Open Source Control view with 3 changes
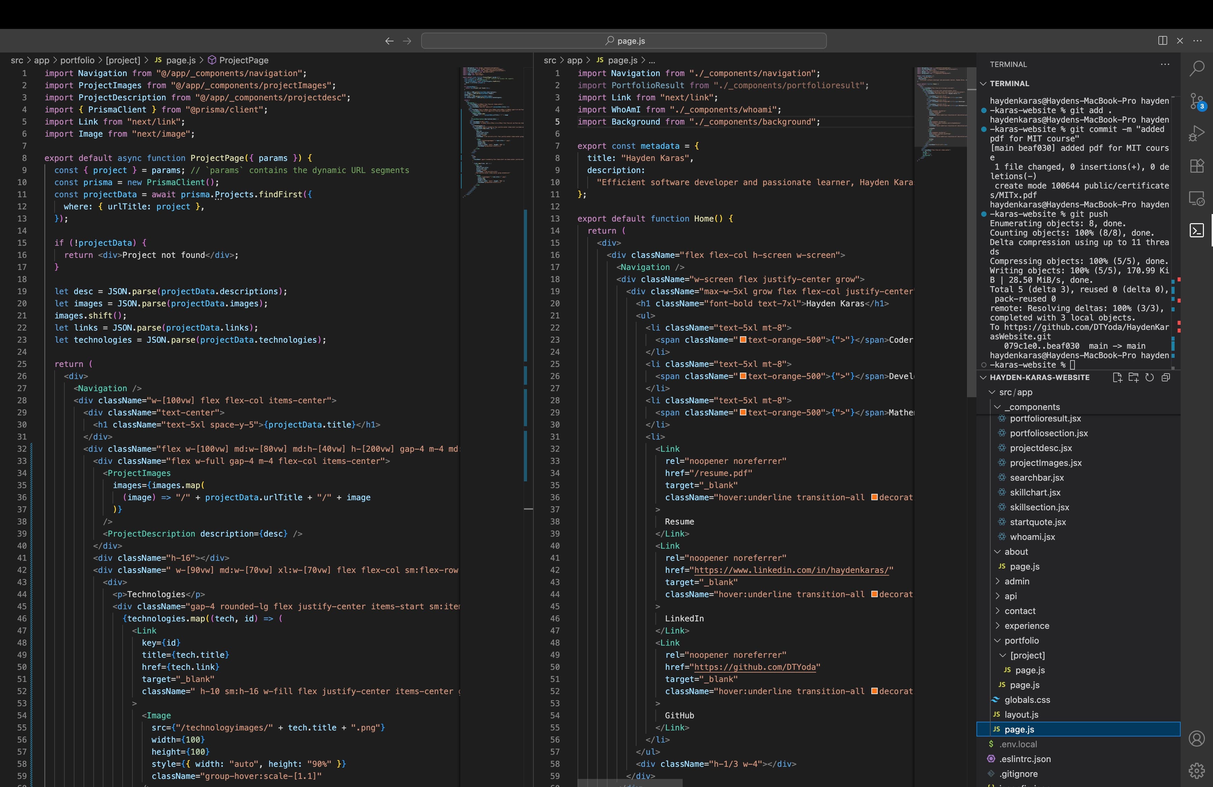Viewport: 1213px width, 787px height. 1197,101
